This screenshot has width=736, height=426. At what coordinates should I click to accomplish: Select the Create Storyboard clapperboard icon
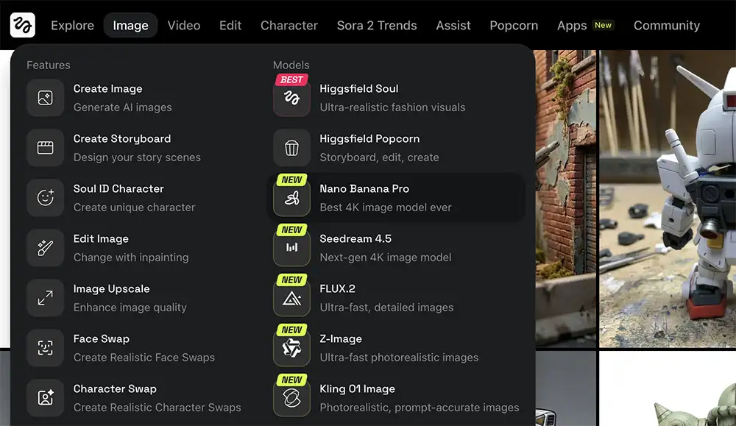tap(46, 148)
